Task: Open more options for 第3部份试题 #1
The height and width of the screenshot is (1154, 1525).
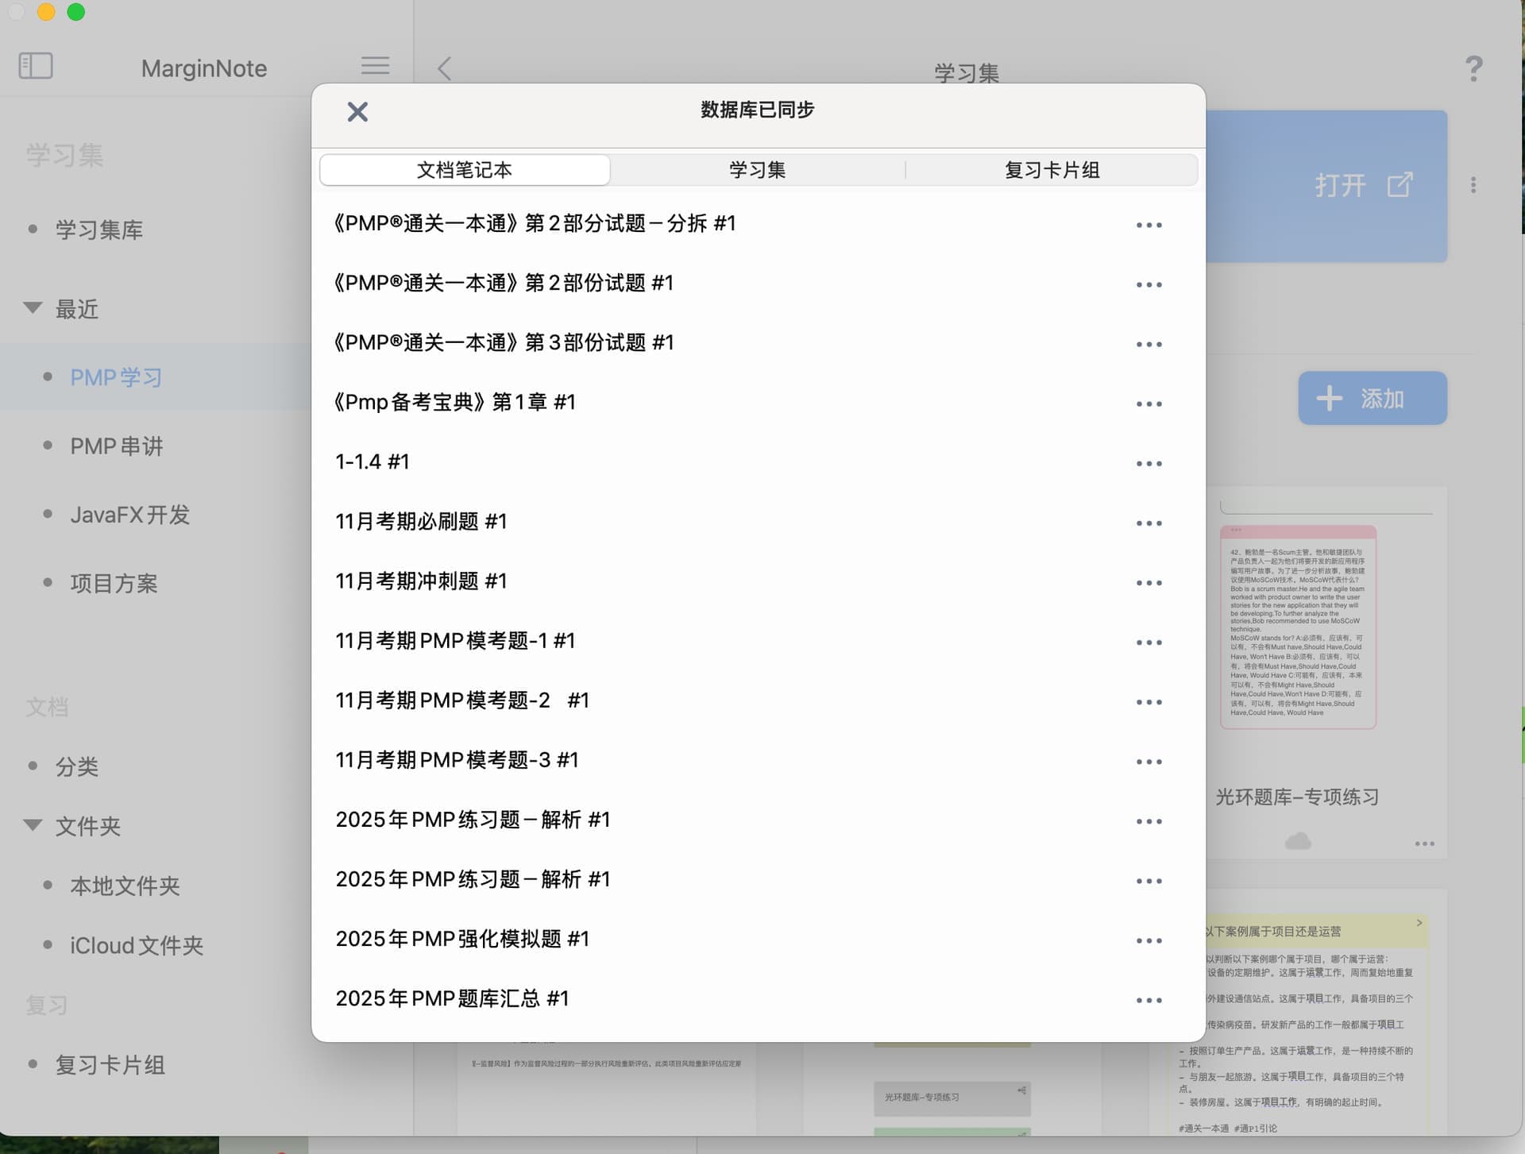Action: coord(1149,345)
